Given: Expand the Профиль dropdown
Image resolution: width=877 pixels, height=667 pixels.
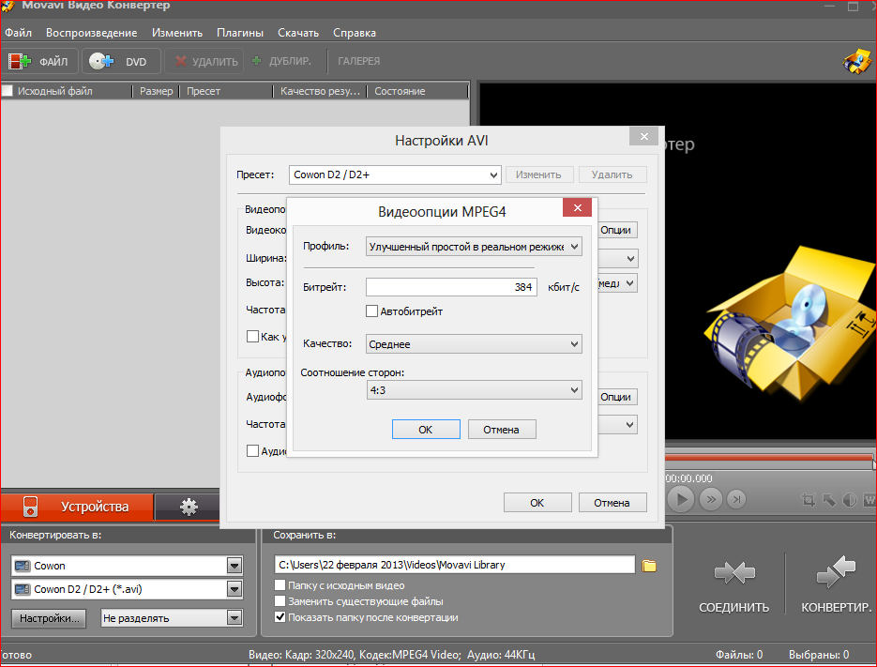Looking at the screenshot, I should 474,247.
